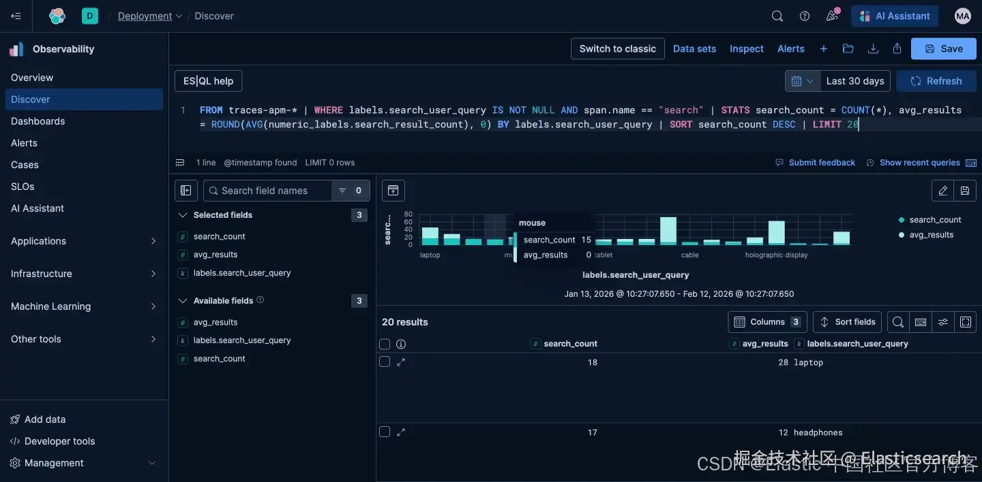Tick the select-all rows header checkbox
Viewport: 982px width, 482px height.
[385, 344]
